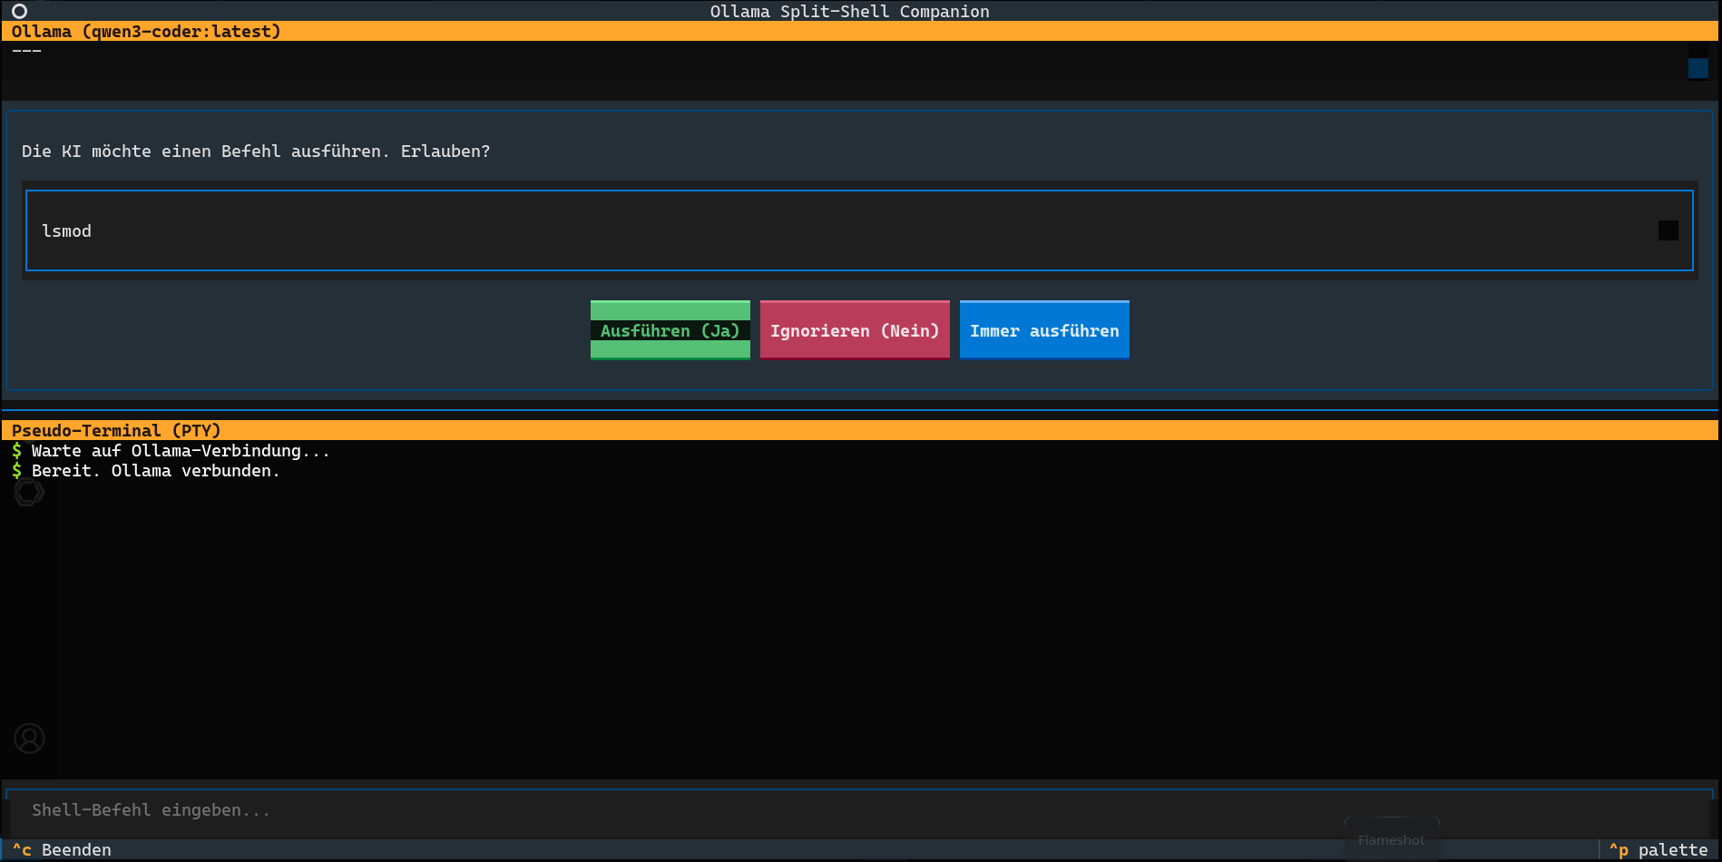Click the lsmod command text box

[817, 230]
